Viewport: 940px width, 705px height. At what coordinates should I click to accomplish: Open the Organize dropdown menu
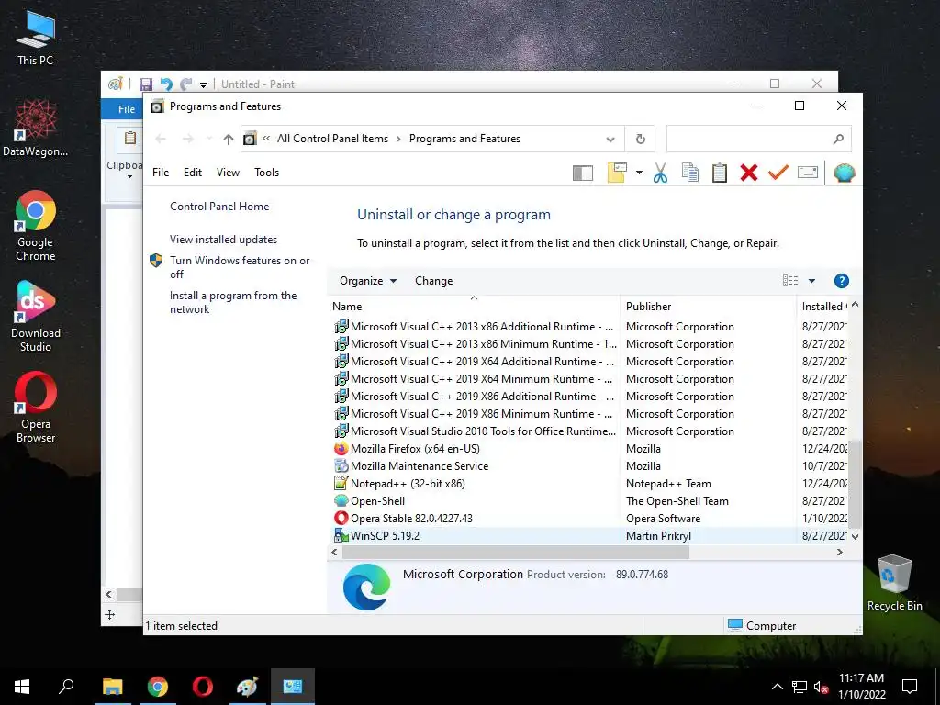click(x=367, y=281)
